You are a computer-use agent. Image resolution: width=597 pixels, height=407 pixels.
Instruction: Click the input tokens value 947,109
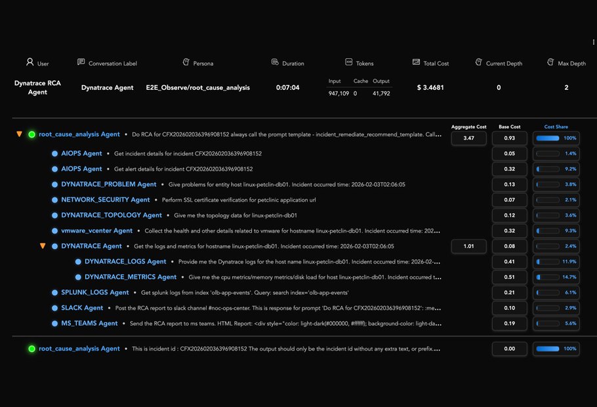pos(339,93)
